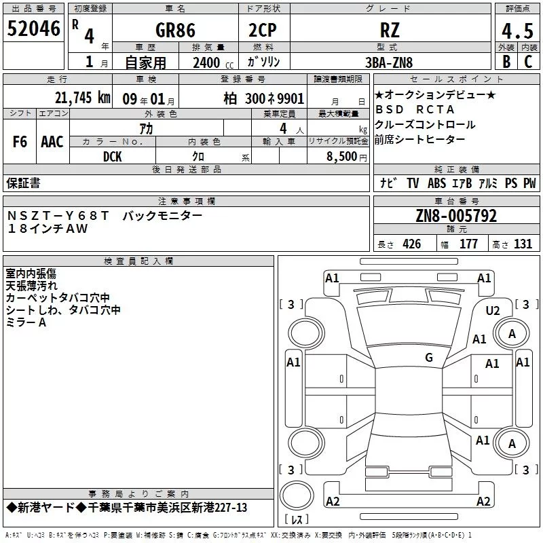
Task: Click the height value 131
Action: pos(523,244)
